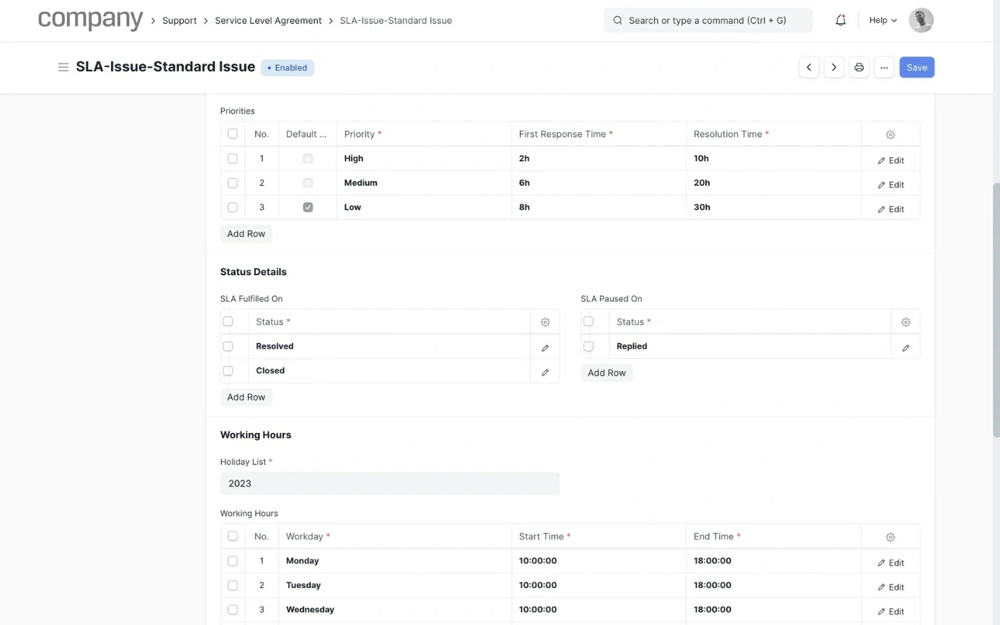
Task: Select the High priority row checkbox
Action: pos(233,159)
